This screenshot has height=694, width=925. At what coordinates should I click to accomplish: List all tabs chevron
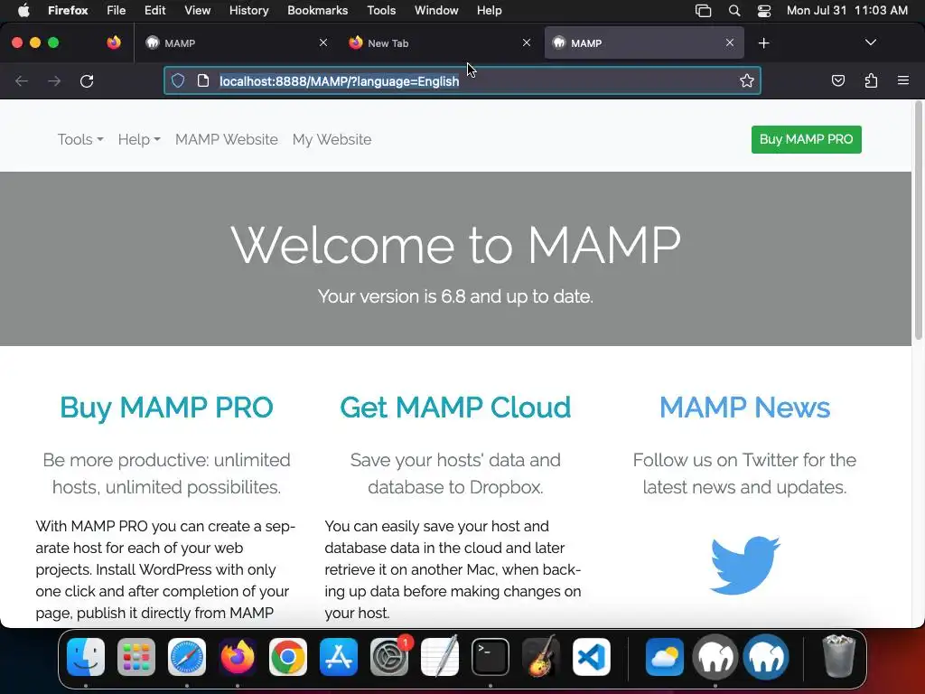pos(871,42)
